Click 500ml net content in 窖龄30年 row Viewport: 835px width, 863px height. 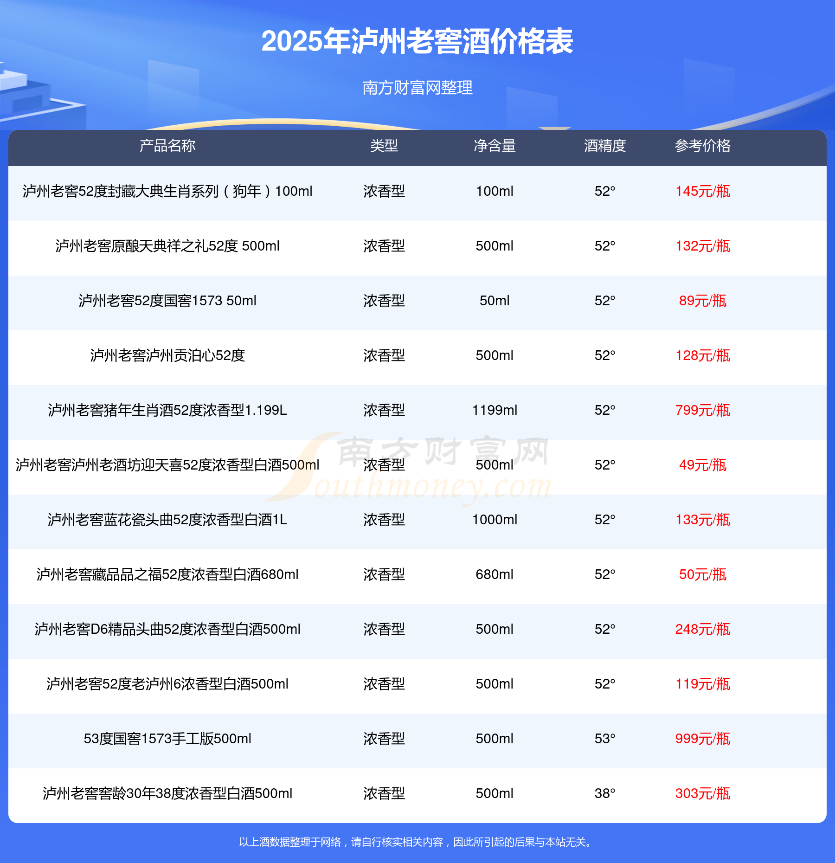495,793
